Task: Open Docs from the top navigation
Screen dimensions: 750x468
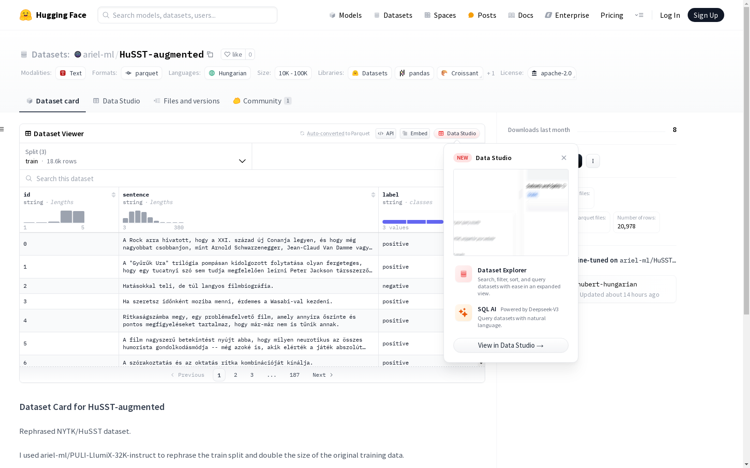Action: pos(521,15)
